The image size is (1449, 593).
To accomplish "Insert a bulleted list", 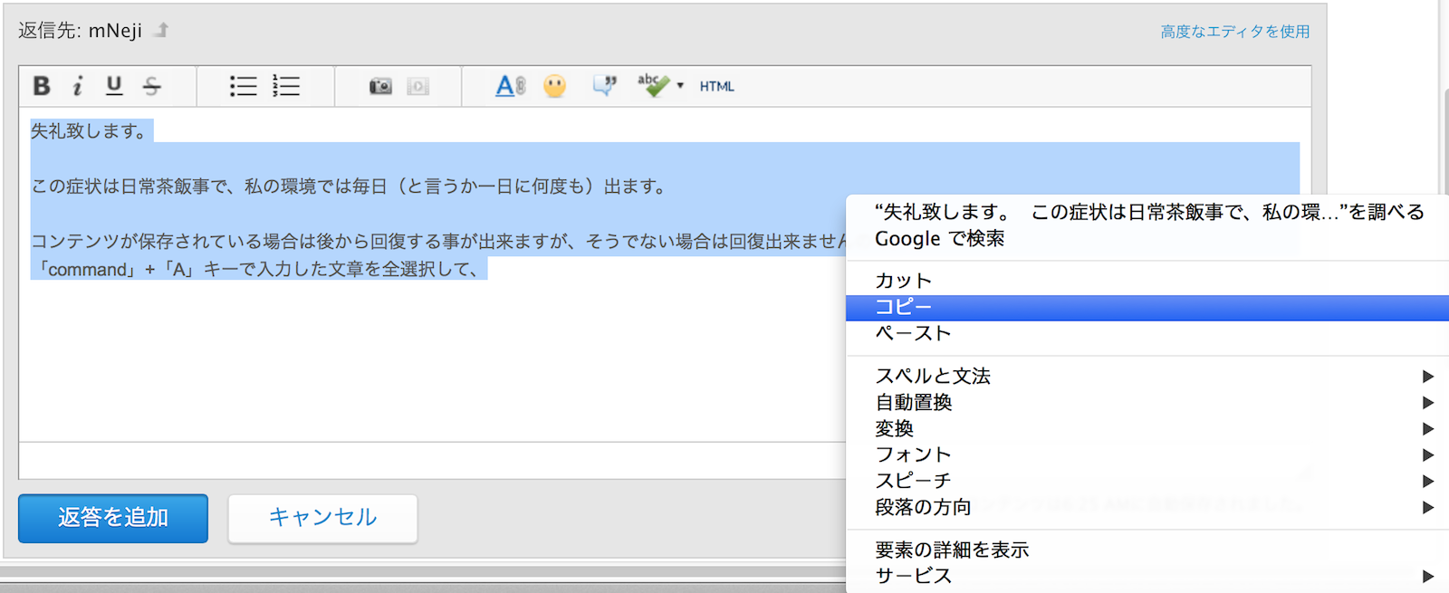I will coord(243,86).
